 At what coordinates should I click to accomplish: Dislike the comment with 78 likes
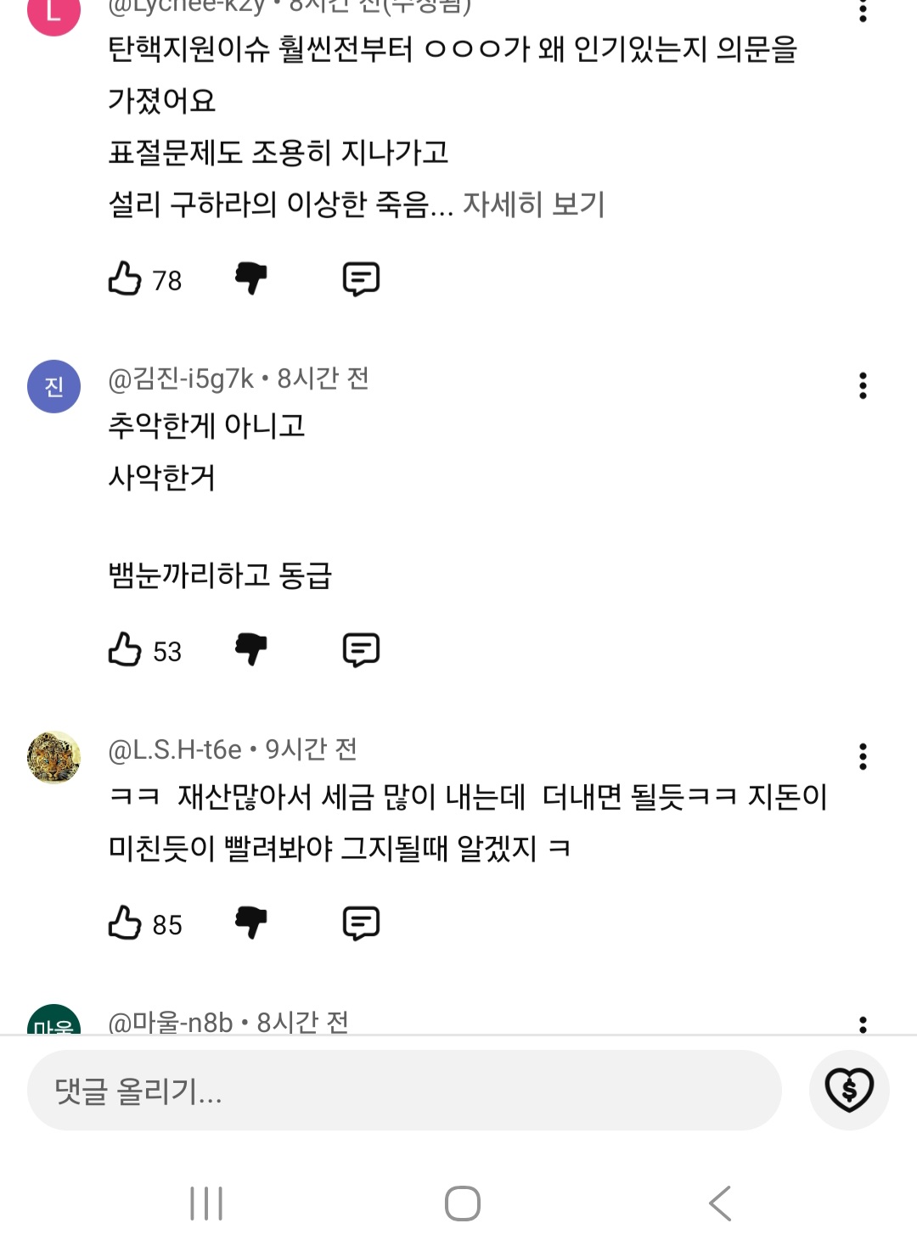251,279
